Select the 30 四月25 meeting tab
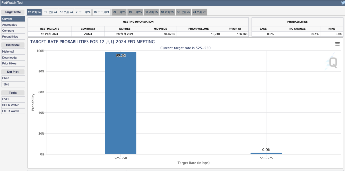This screenshot has width=345, height=171. tap(151, 12)
